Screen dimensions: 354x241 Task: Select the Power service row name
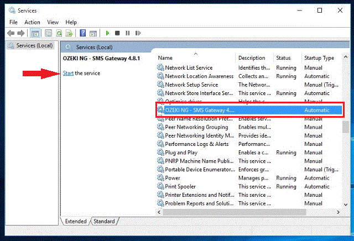[x=173, y=178]
